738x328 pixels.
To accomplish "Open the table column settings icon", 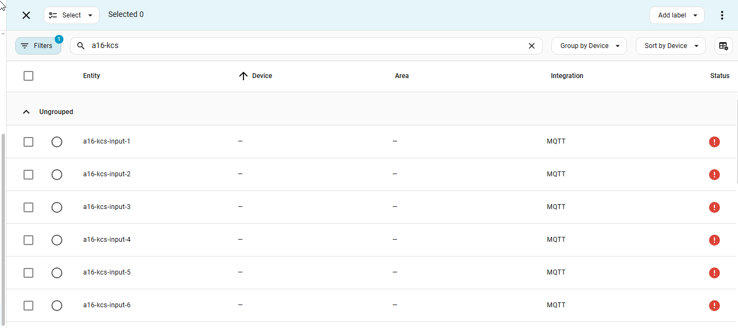I will (723, 46).
